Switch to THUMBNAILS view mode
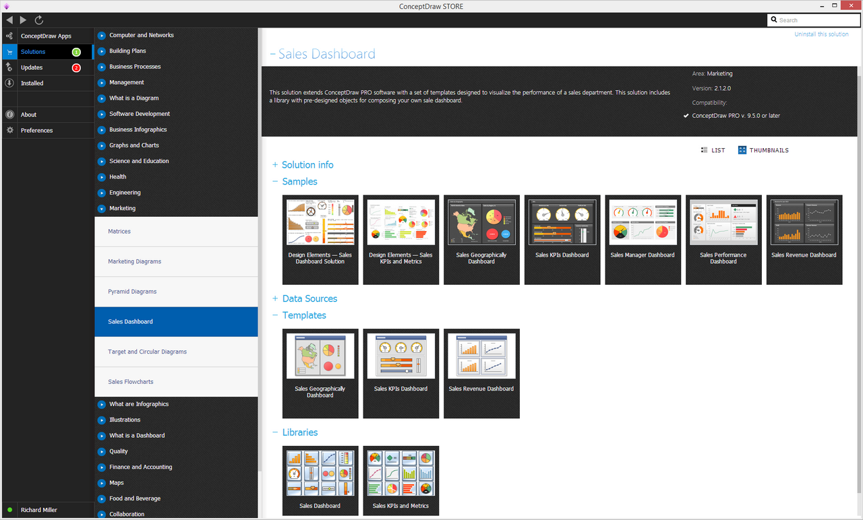The height and width of the screenshot is (520, 863). (763, 150)
